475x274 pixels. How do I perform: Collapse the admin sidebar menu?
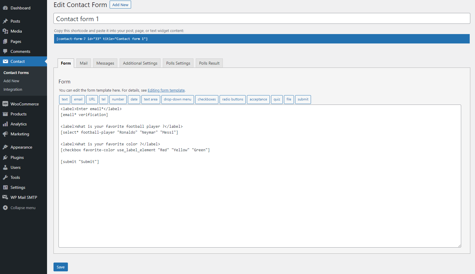click(x=19, y=208)
